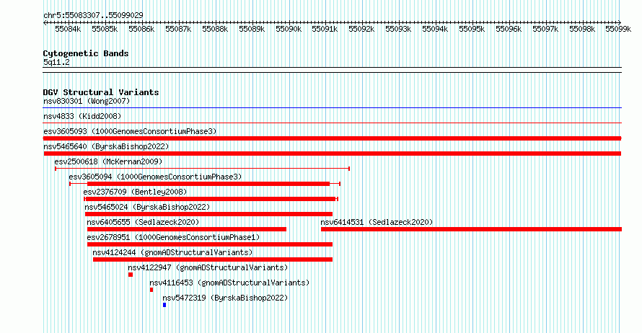Select the esv2678951 red bar
Screen dimensions: 642x333
click(x=210, y=244)
